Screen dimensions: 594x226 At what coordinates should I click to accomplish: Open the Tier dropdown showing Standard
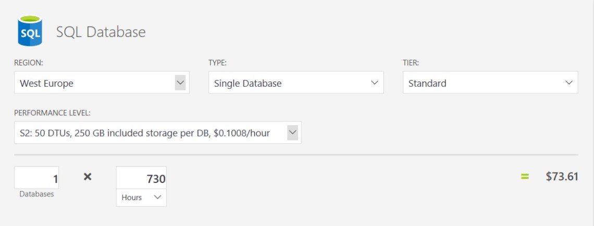tap(490, 83)
